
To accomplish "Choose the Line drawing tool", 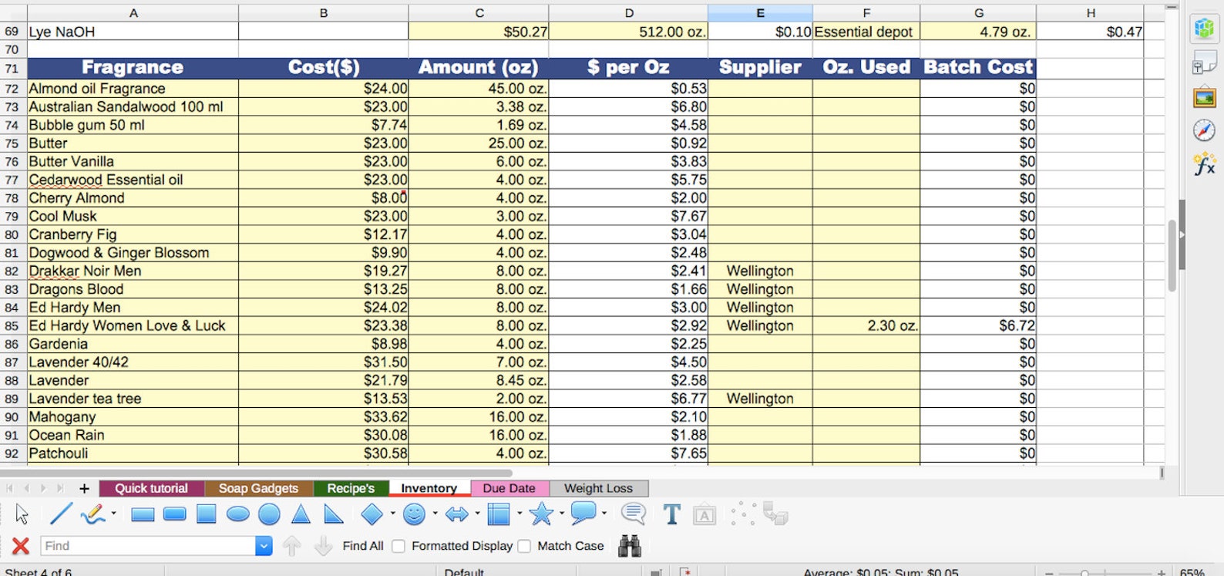I will point(60,514).
